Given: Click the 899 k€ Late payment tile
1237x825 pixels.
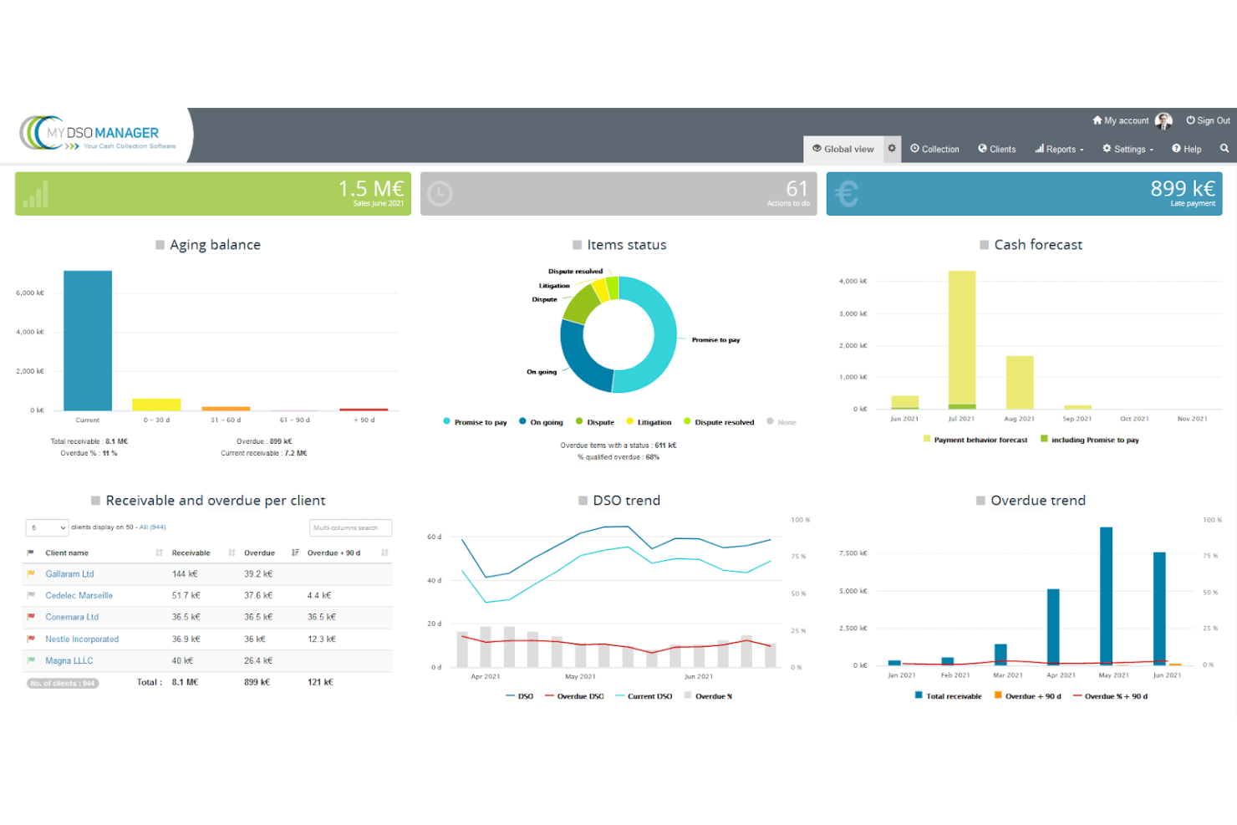Looking at the screenshot, I should tap(1025, 194).
